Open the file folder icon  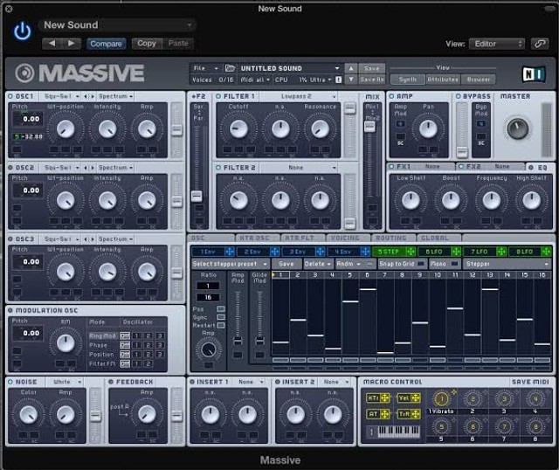(230, 68)
